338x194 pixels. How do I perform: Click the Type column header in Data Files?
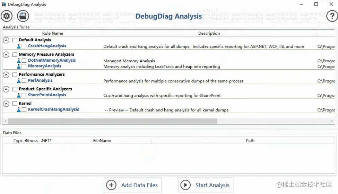(18, 141)
